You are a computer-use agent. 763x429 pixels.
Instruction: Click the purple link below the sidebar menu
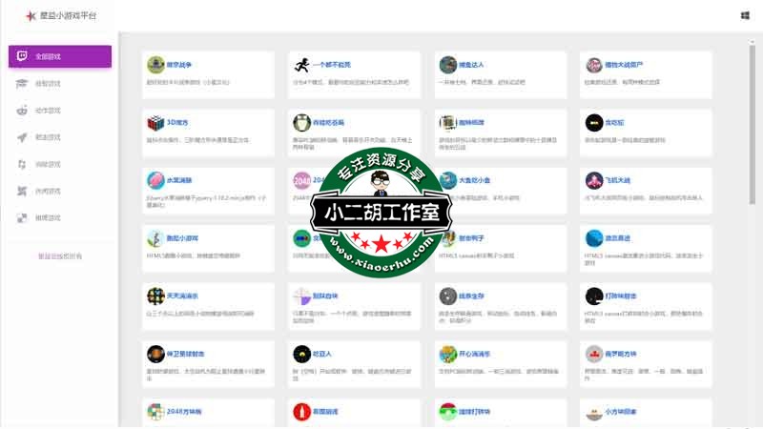click(x=59, y=255)
